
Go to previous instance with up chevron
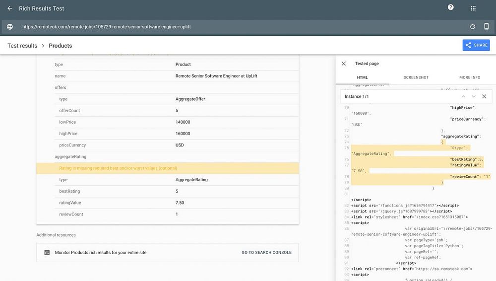[463, 96]
